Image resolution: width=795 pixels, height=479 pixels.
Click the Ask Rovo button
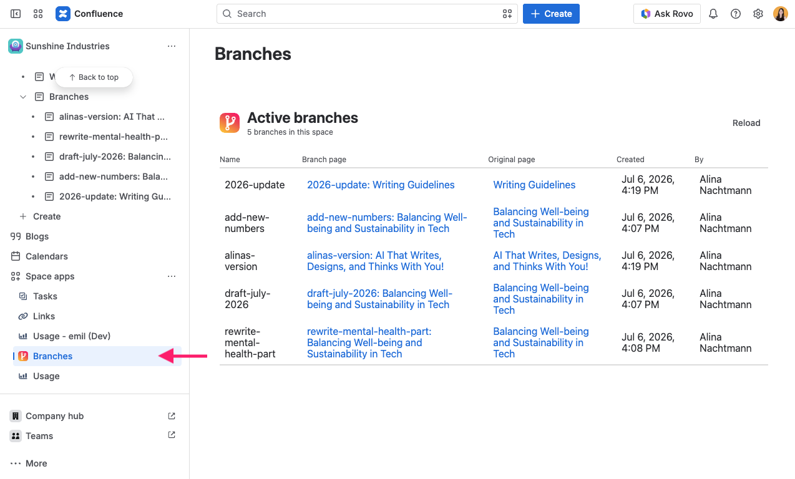tap(666, 14)
